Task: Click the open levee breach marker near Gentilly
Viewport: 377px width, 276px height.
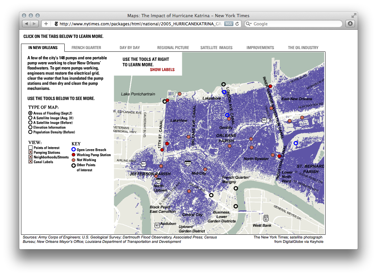Action: (227, 115)
